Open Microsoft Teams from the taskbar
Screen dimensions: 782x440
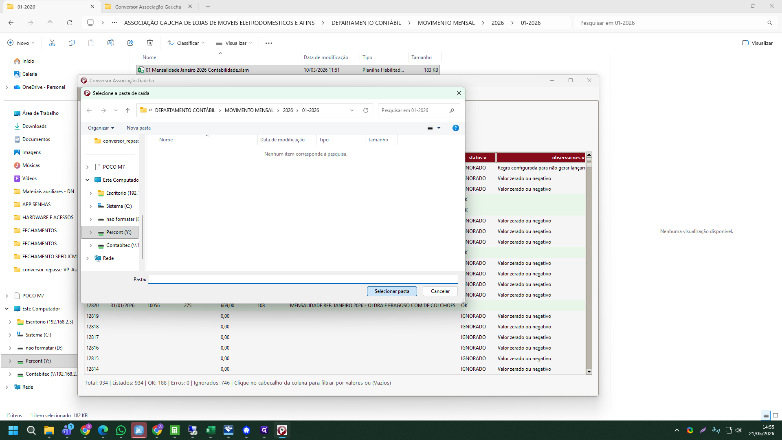point(67,430)
